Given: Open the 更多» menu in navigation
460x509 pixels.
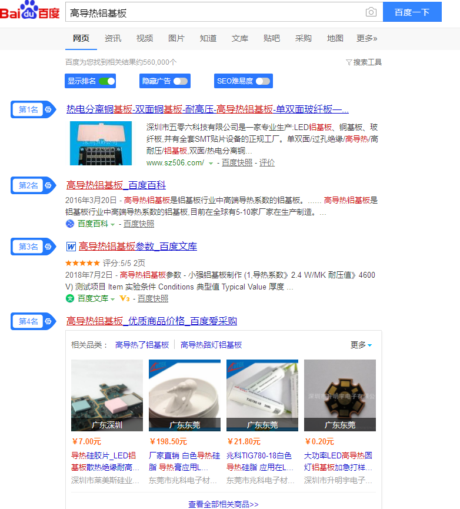Looking at the screenshot, I should tap(367, 38).
